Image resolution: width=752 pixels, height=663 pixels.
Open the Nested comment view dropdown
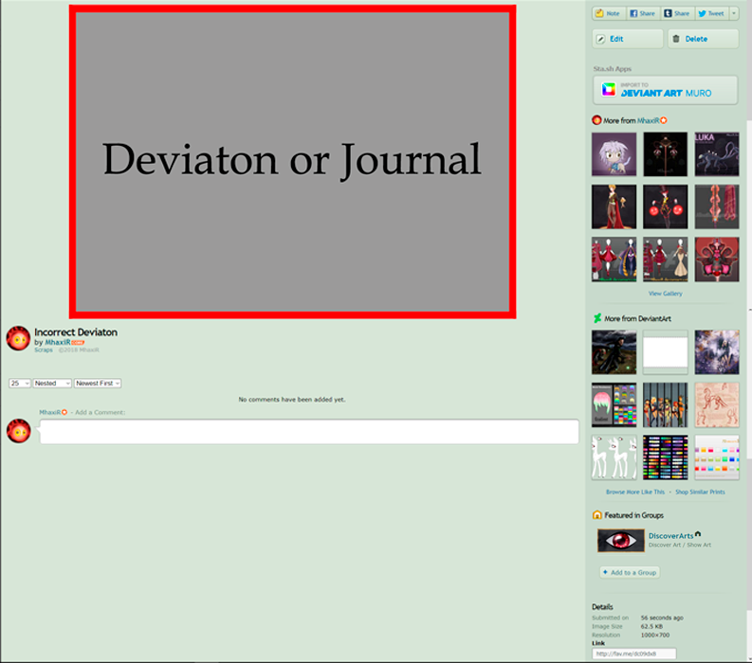point(52,384)
